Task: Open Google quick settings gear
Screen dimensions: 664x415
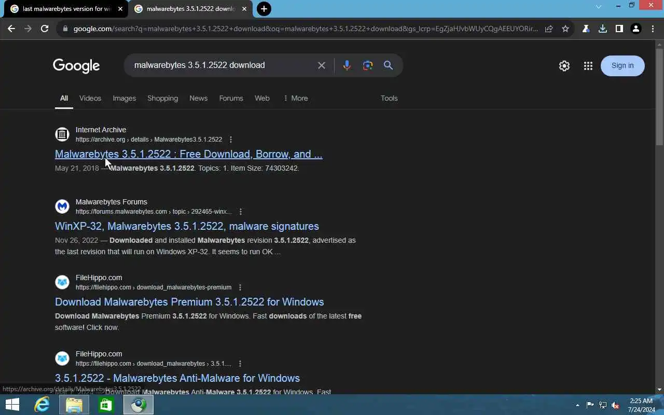Action: [564, 66]
